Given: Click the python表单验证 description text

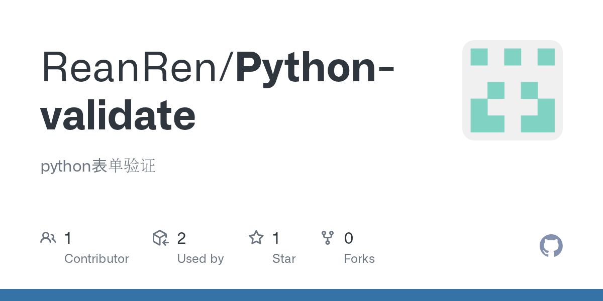Looking at the screenshot, I should pos(98,166).
